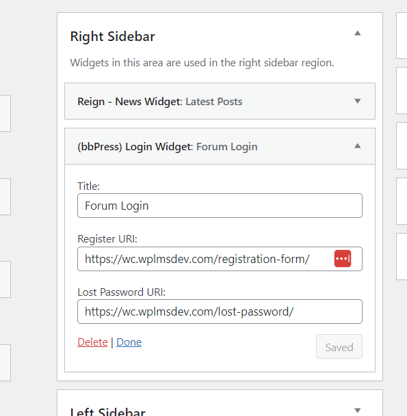Click the Saved button
Viewport: 407px width, 416px height.
(x=339, y=346)
